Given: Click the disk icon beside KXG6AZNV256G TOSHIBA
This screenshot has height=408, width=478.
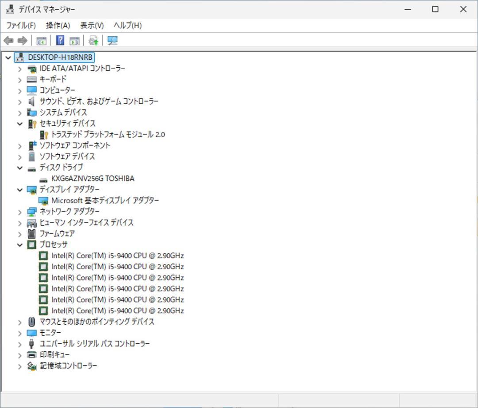Looking at the screenshot, I should 43,180.
